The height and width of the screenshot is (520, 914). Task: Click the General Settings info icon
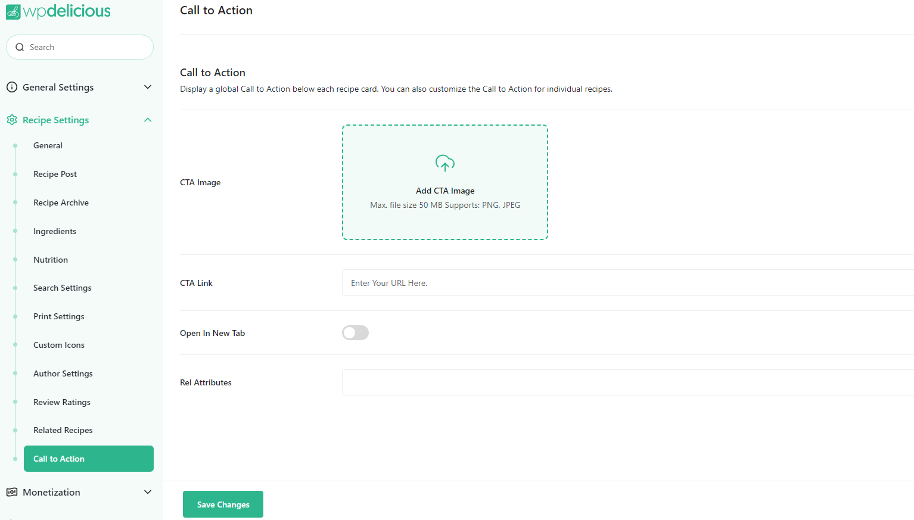pyautogui.click(x=12, y=87)
